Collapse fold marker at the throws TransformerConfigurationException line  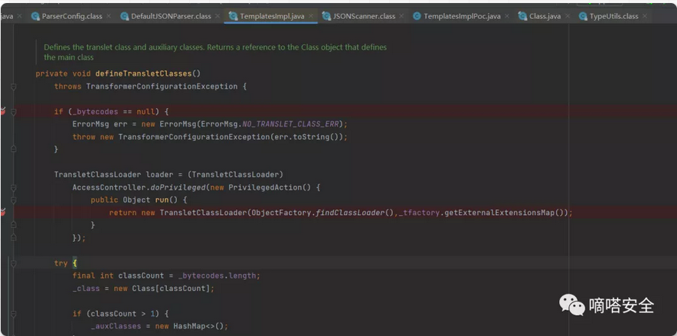coord(13,86)
